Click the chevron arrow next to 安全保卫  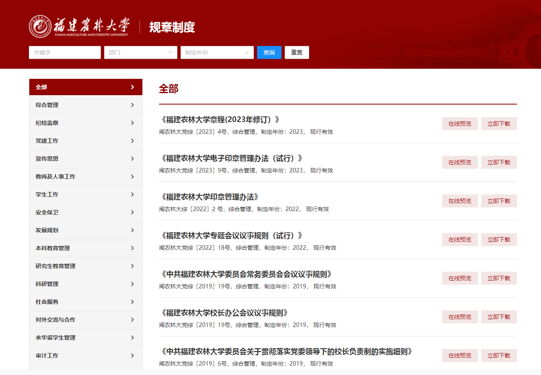pos(132,212)
